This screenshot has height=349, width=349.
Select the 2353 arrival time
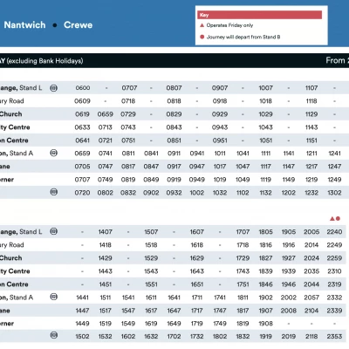click(x=334, y=336)
